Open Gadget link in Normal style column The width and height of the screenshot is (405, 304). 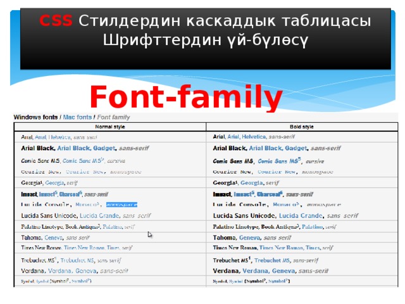point(104,148)
